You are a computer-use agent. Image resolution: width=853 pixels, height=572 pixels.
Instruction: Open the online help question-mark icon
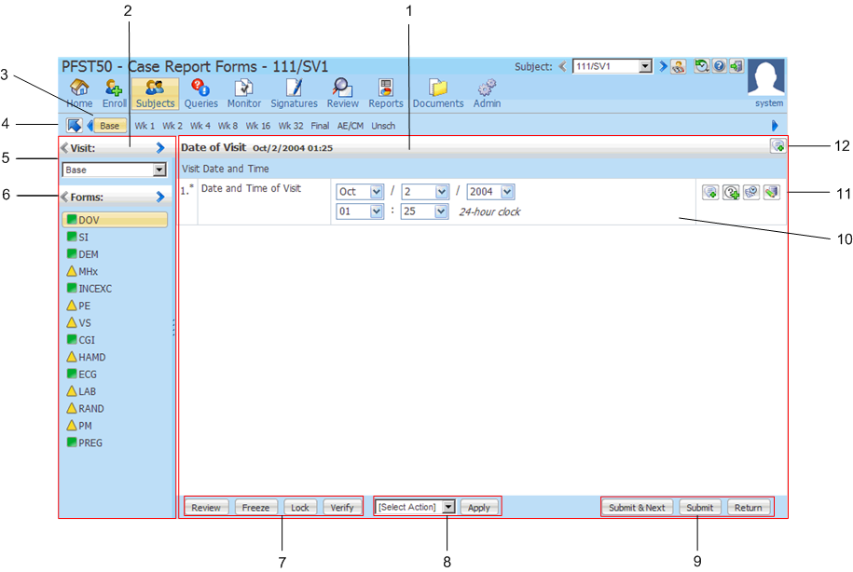(x=719, y=66)
